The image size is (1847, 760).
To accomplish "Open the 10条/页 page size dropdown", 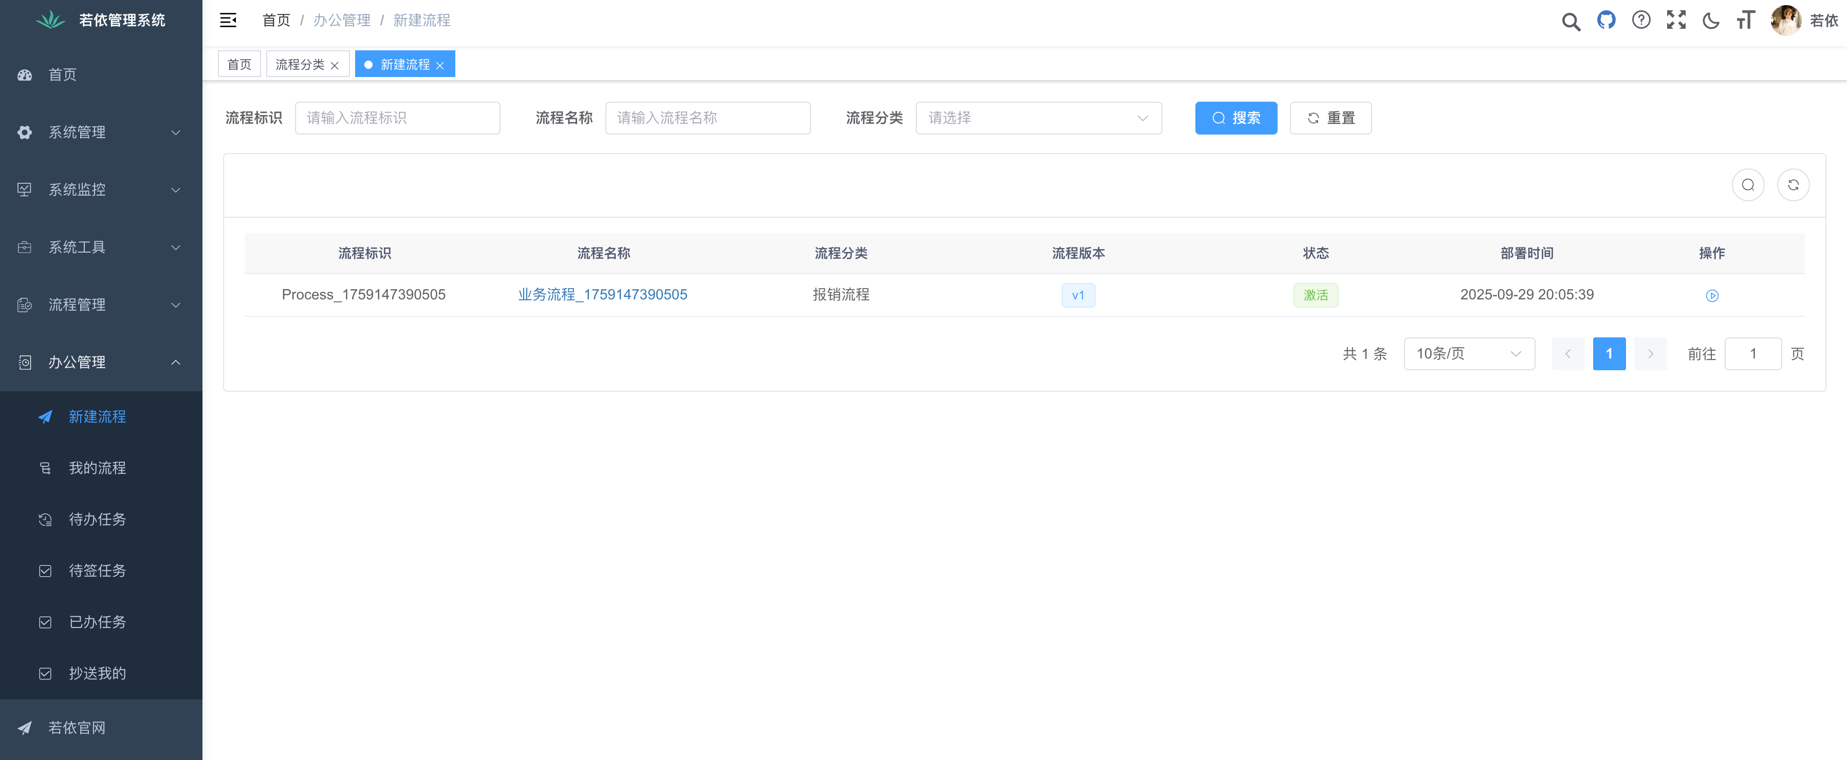I will coord(1468,354).
